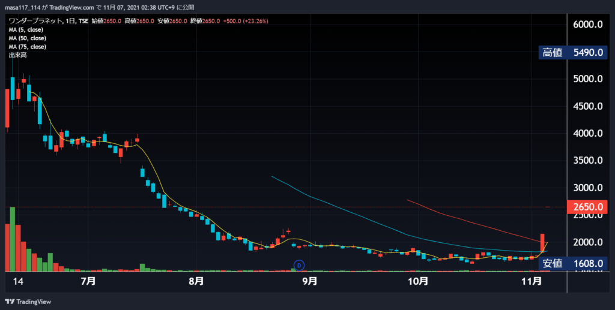The height and width of the screenshot is (310, 615).
Task: Click the 4500.0 price axis value
Action: coord(588,106)
